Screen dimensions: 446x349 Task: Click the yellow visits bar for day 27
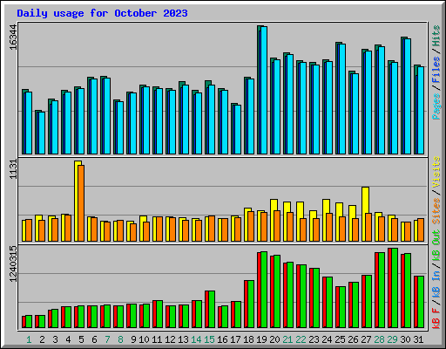364,214
